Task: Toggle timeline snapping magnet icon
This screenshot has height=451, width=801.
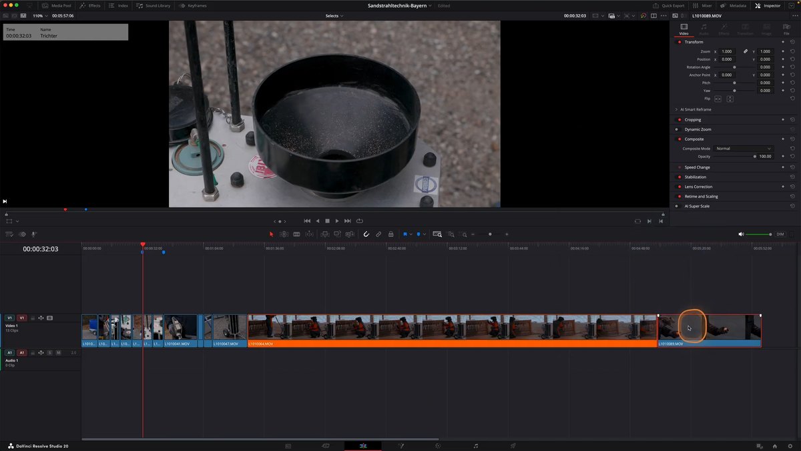Action: [366, 234]
